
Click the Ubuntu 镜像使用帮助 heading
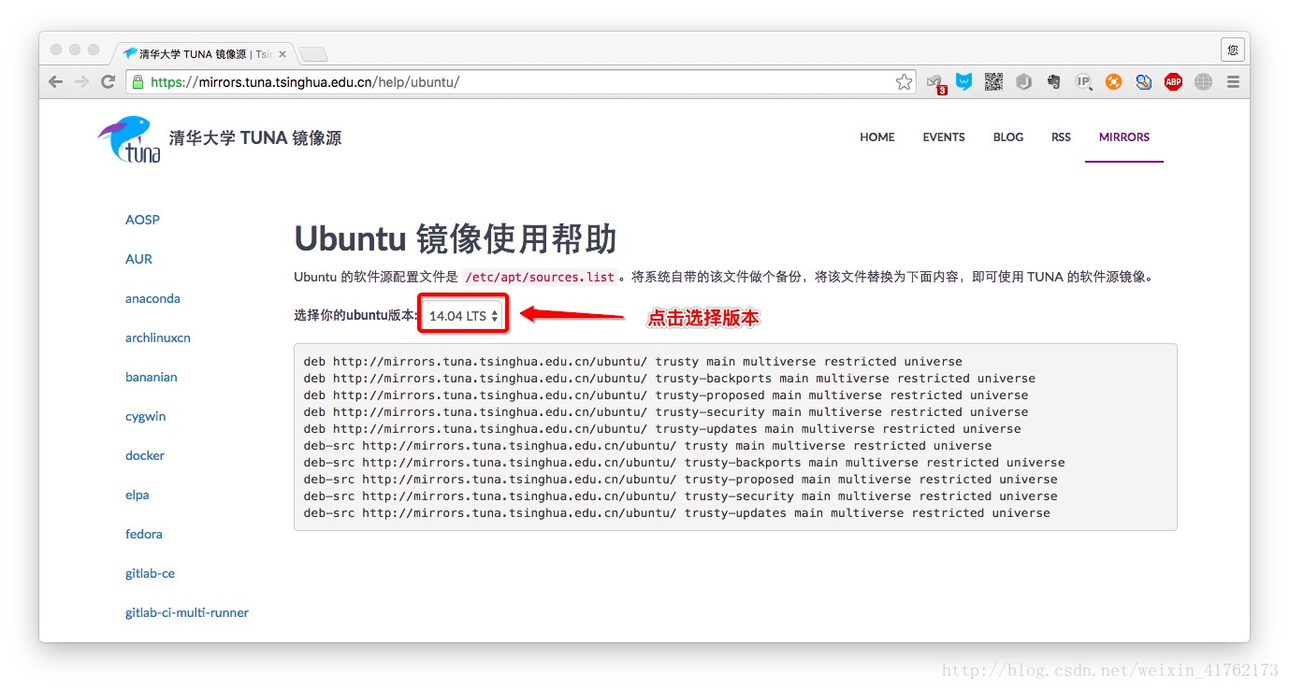pos(456,238)
